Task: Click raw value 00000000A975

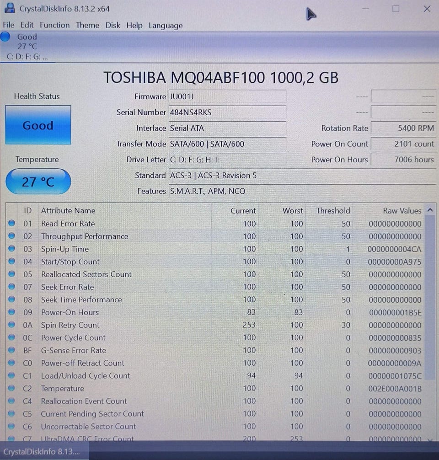Action: coord(394,262)
